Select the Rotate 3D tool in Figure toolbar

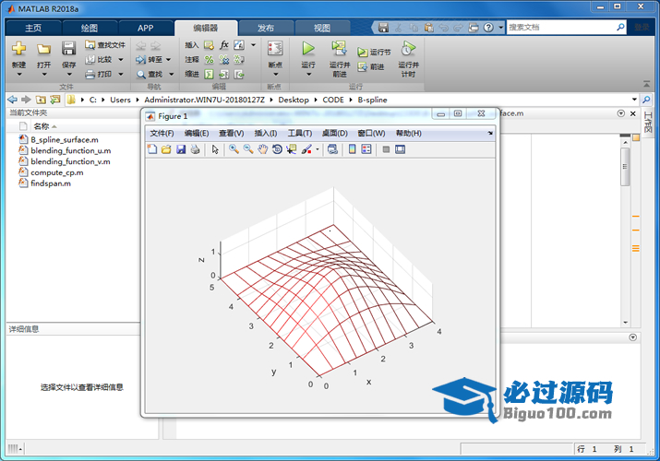277,149
